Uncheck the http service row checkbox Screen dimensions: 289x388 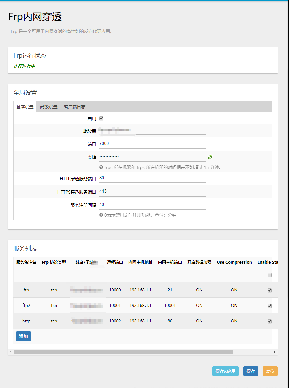270,321
